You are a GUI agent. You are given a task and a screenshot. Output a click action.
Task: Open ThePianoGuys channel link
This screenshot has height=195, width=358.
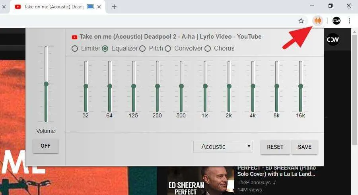pos(254,182)
